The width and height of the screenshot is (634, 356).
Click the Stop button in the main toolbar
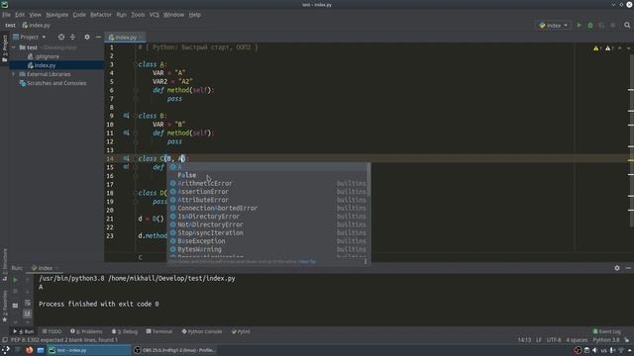pos(613,25)
